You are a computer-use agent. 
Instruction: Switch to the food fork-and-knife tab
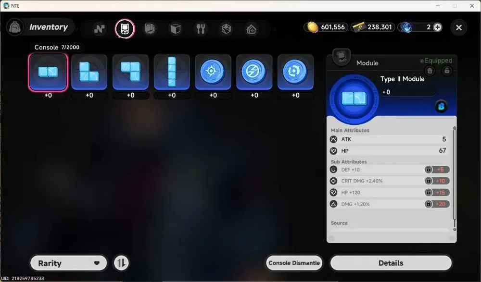point(201,29)
